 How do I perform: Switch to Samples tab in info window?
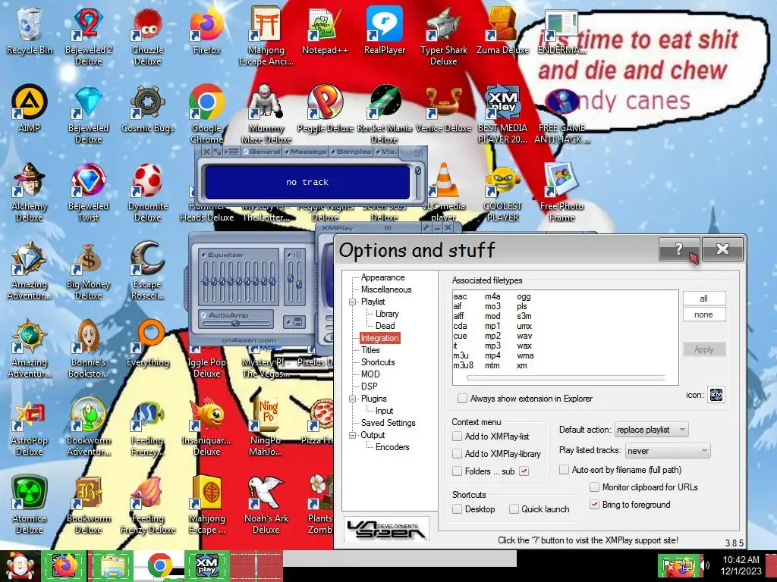[351, 152]
